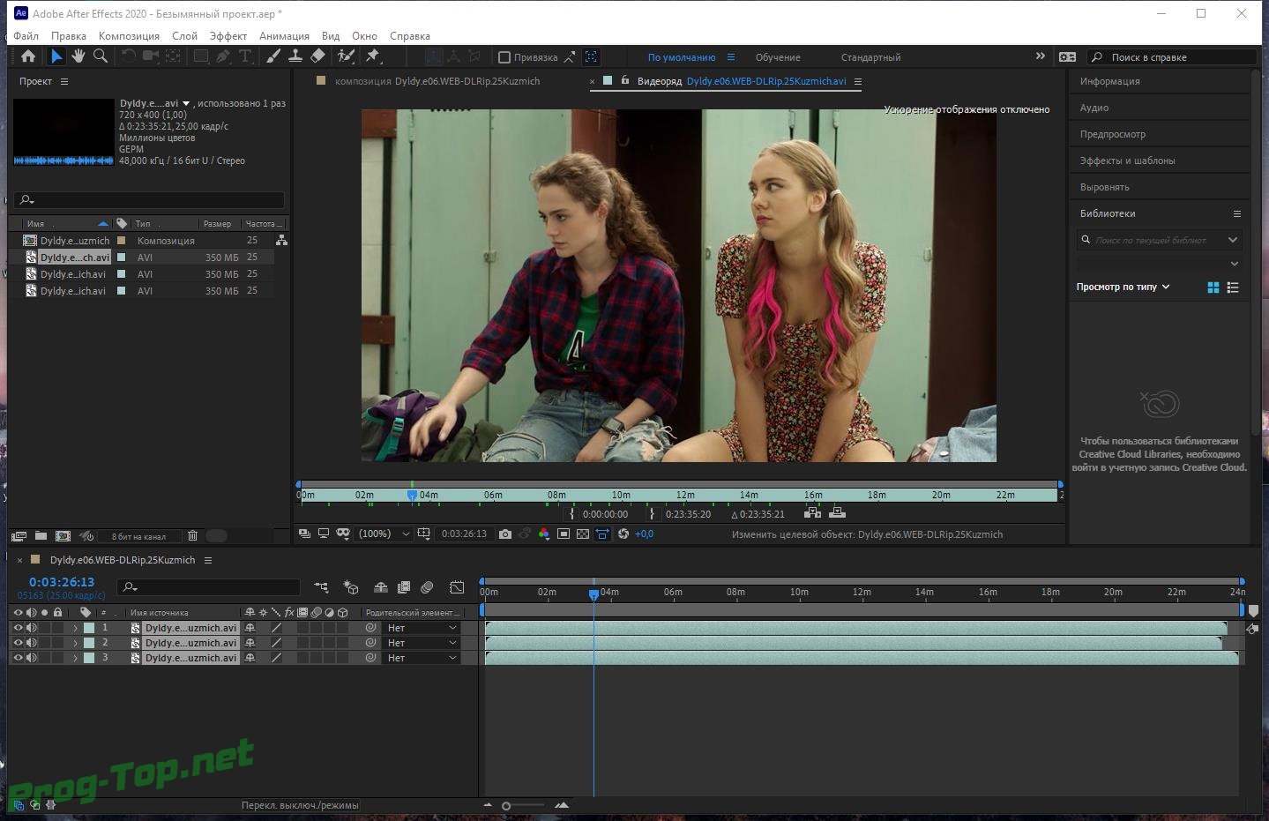Screen dimensions: 1269x821
Task: Click layer 1 teal label color swatch
Action: (89, 628)
